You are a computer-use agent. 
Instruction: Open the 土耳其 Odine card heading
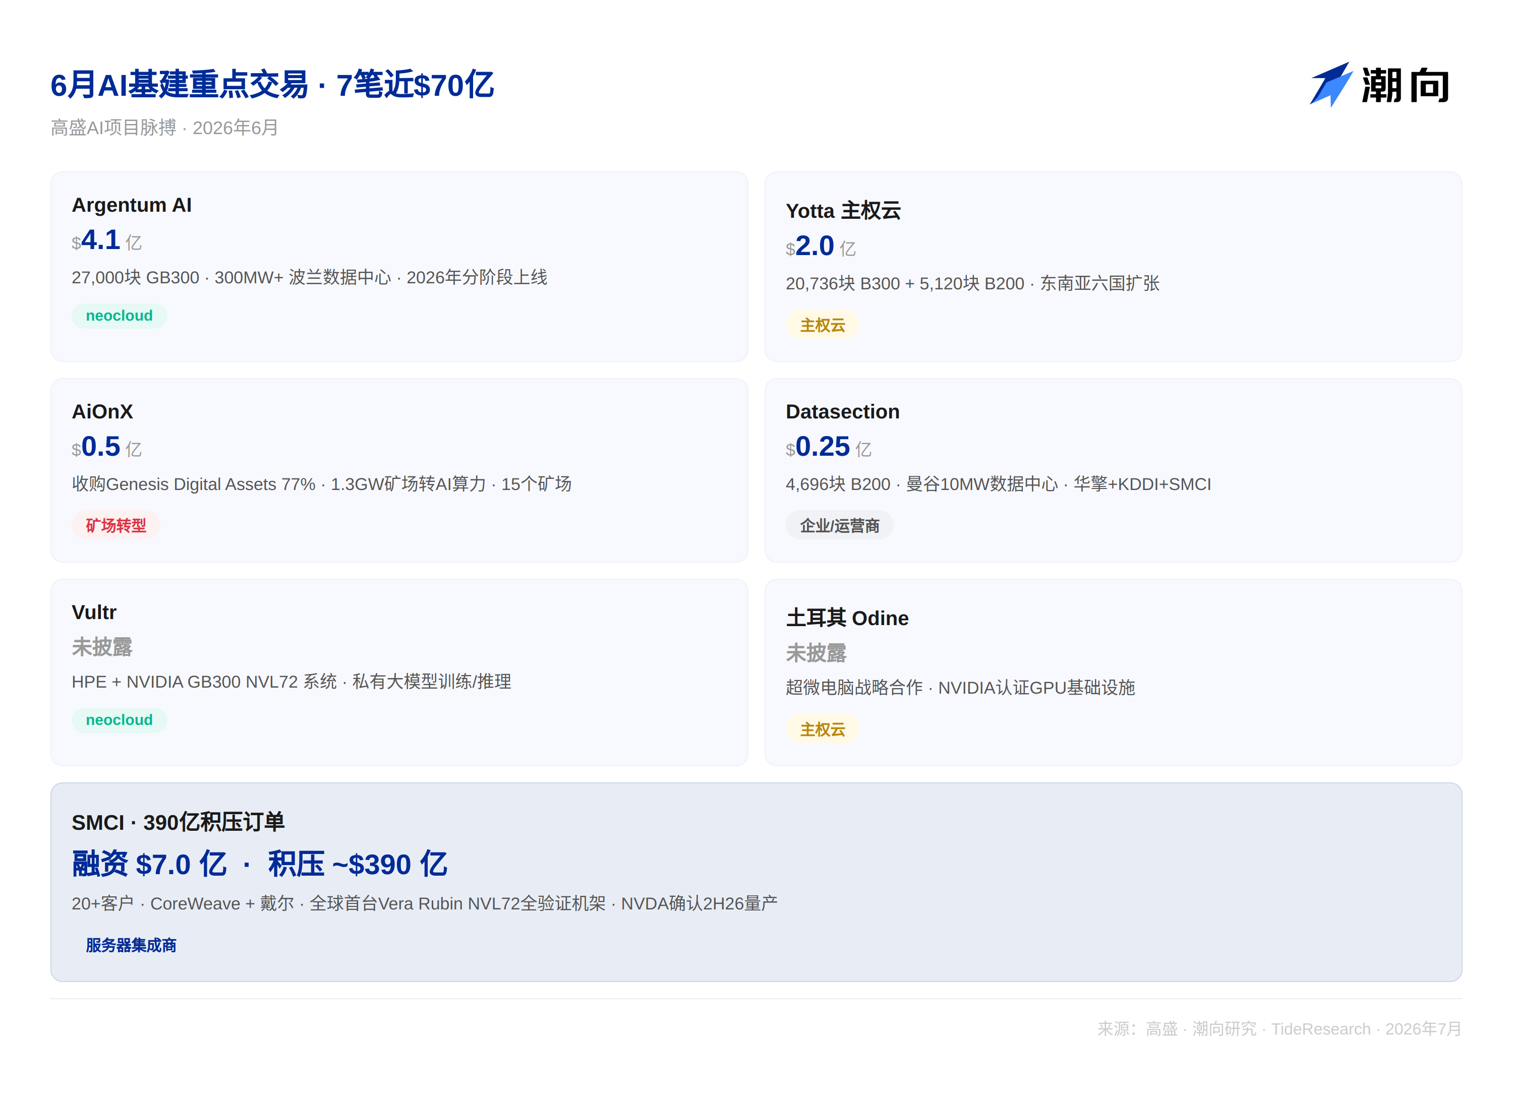pyautogui.click(x=847, y=618)
